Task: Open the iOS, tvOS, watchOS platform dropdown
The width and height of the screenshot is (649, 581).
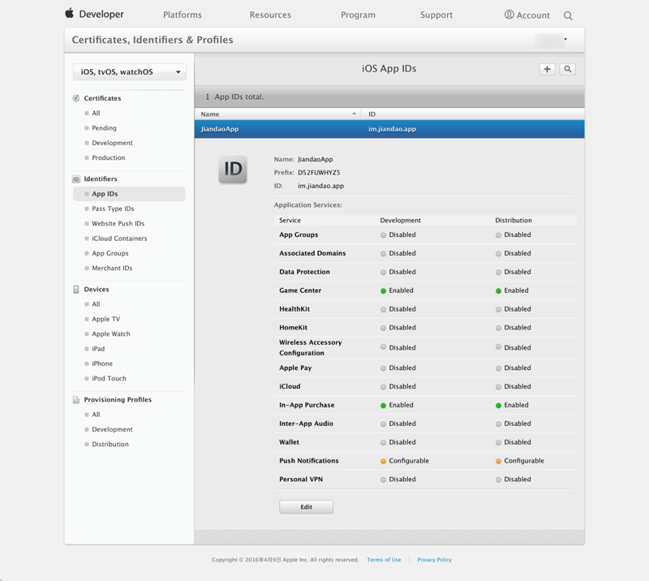Action: click(130, 72)
